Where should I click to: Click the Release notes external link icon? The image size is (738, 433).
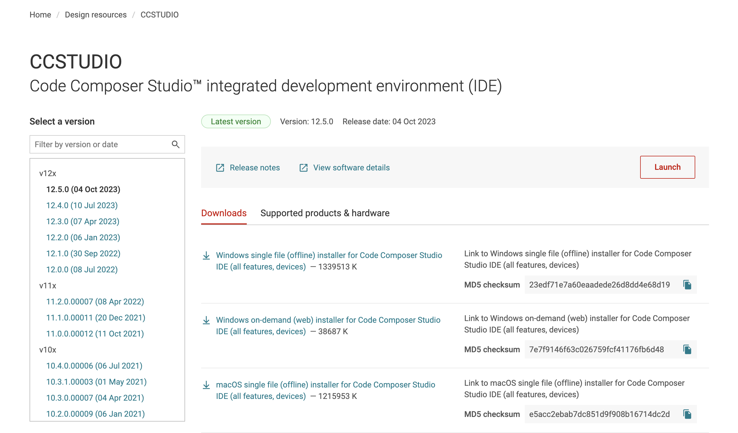(220, 168)
